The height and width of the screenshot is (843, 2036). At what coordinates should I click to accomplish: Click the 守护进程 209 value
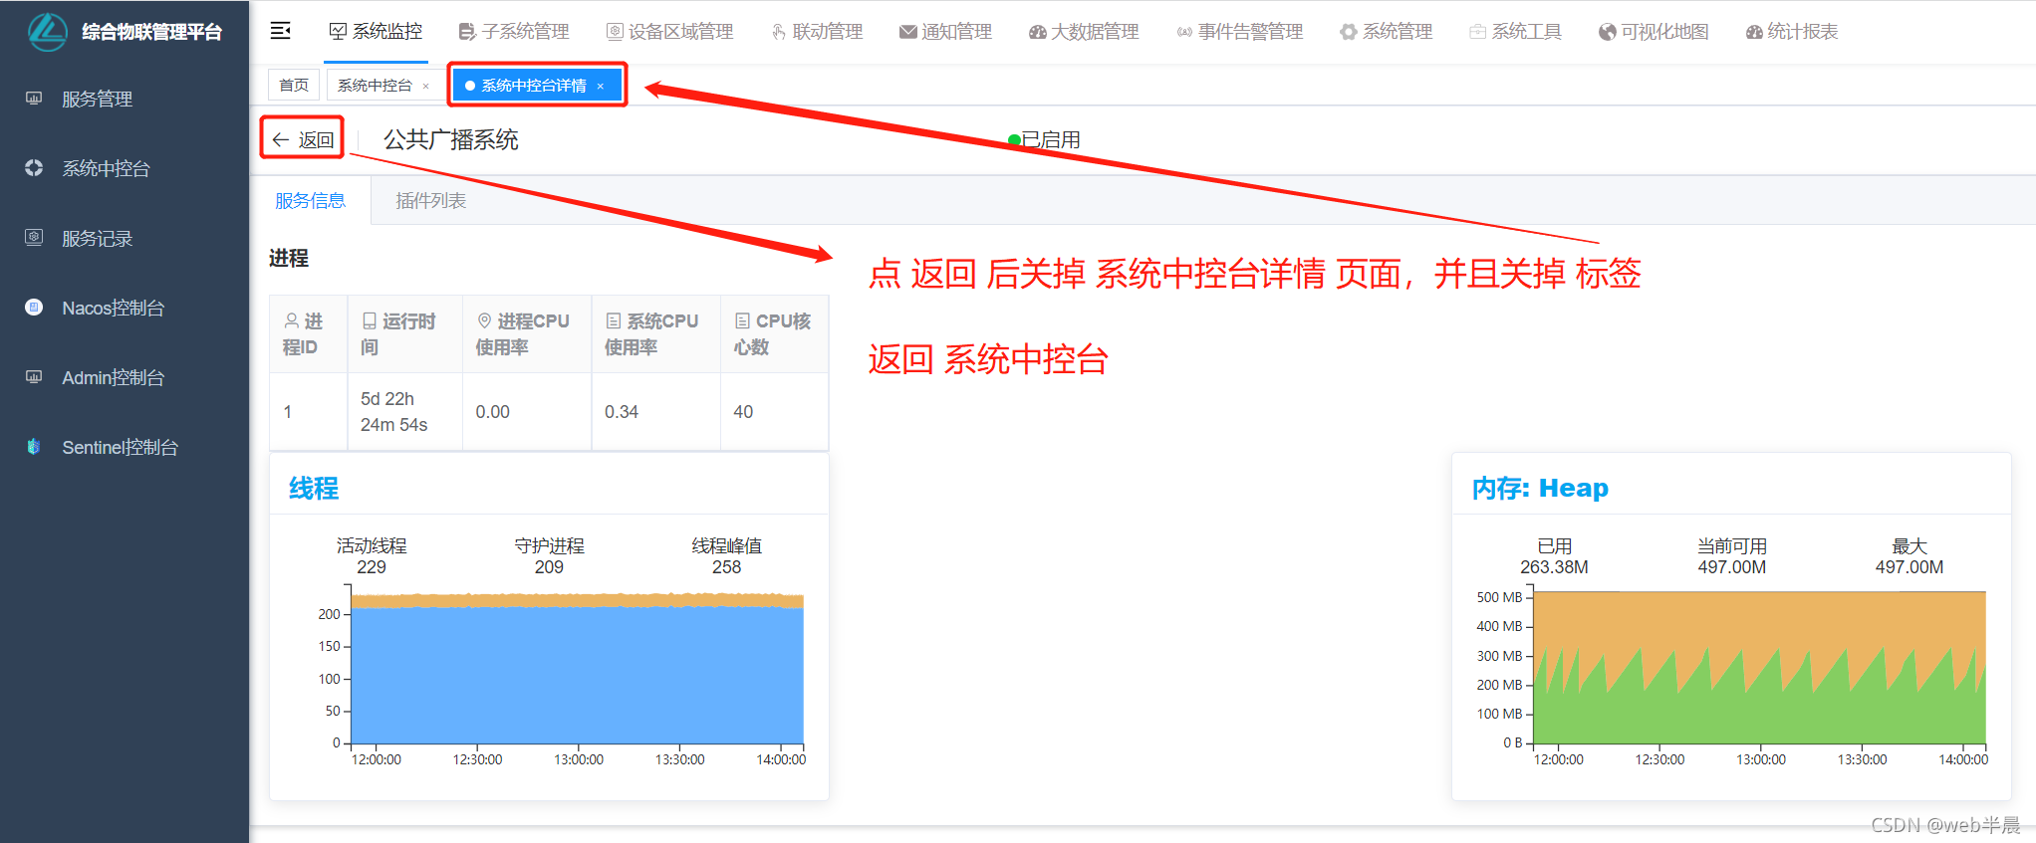[x=549, y=567]
